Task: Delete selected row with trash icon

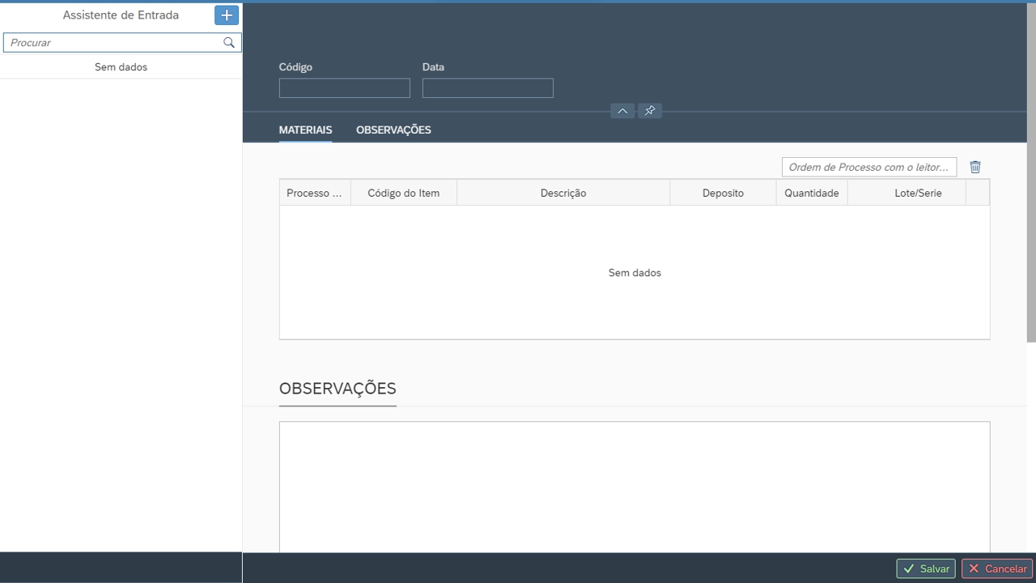Action: click(975, 167)
